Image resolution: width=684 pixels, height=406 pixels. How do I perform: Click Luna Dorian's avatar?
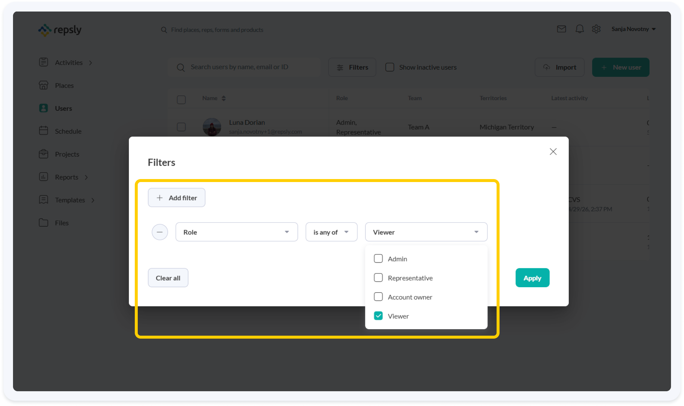coord(212,127)
